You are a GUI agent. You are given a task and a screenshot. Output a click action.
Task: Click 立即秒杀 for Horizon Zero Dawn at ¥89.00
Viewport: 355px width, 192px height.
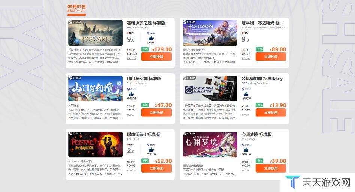click(x=271, y=57)
